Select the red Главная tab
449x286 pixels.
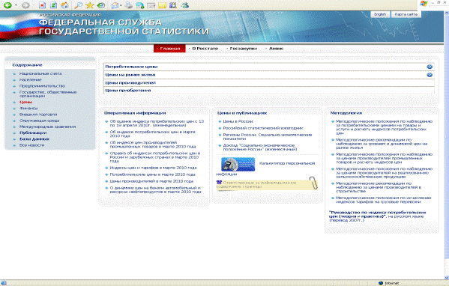click(x=170, y=49)
